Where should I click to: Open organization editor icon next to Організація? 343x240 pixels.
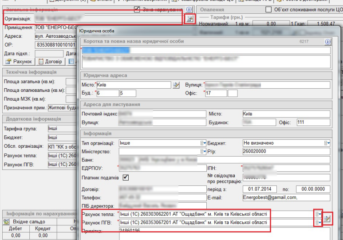(x=189, y=19)
